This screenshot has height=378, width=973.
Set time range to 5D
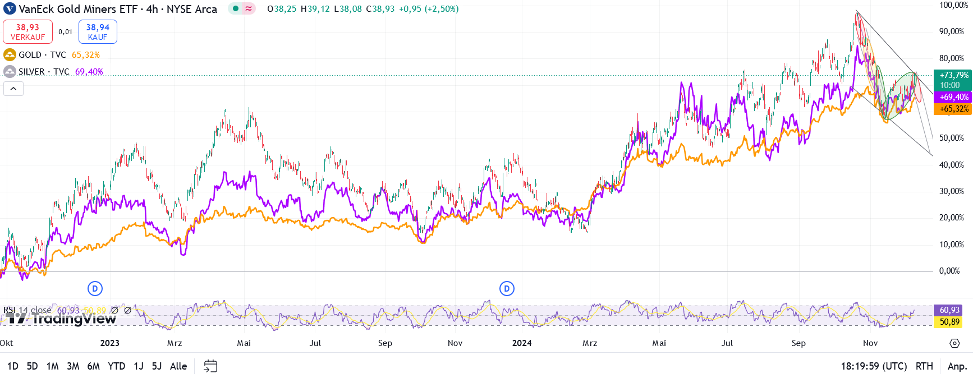(x=32, y=366)
